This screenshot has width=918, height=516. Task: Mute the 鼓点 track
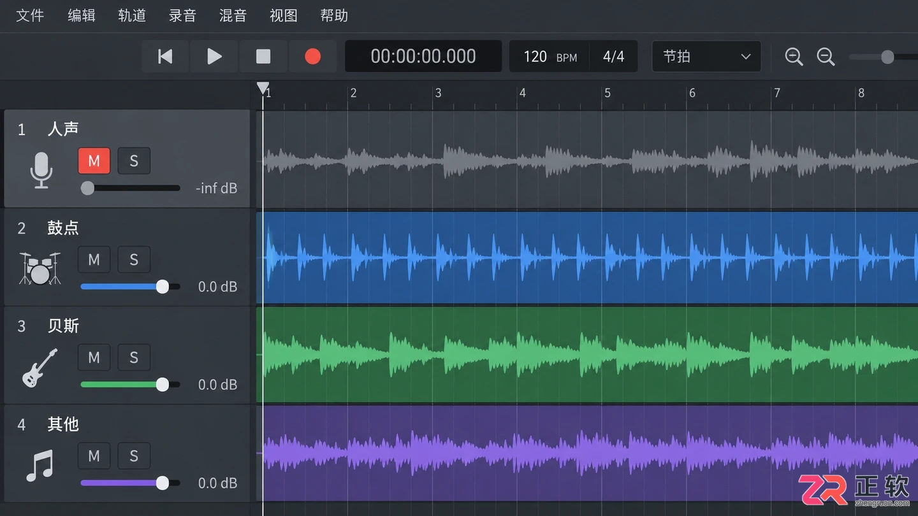94,259
